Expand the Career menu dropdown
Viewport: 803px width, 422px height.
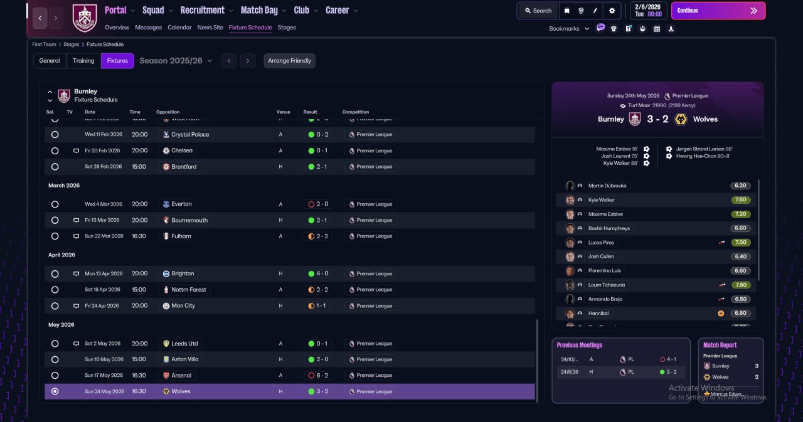click(x=356, y=11)
